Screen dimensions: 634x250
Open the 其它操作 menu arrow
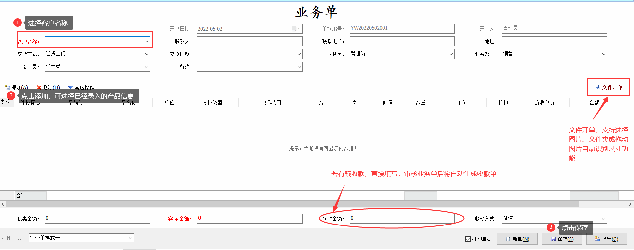point(70,87)
